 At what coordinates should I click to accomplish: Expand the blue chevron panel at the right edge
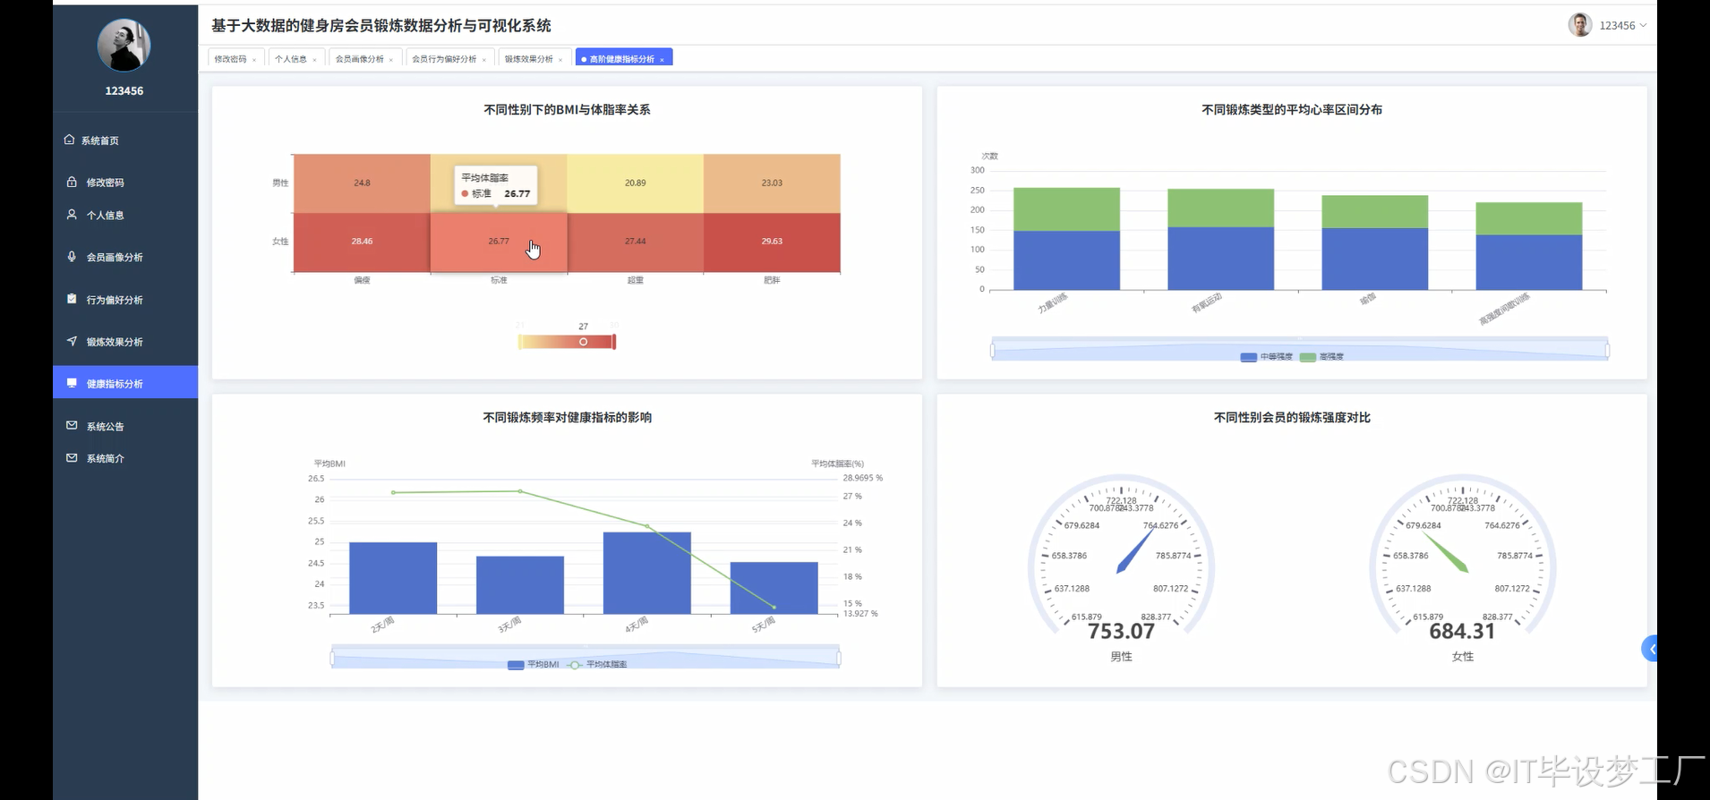[x=1650, y=649]
